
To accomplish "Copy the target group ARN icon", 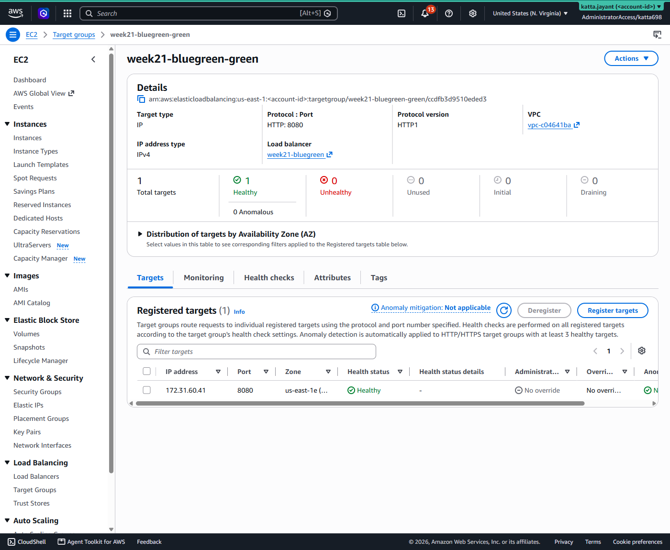I will pos(141,99).
